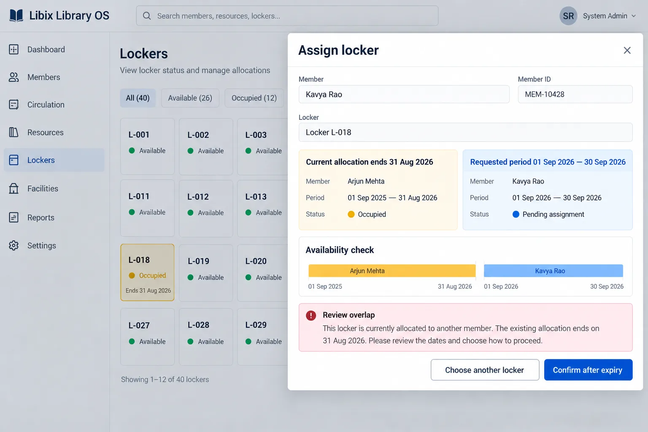Click the Libix Library OS book logo
Screen dimensions: 648x432
16,16
